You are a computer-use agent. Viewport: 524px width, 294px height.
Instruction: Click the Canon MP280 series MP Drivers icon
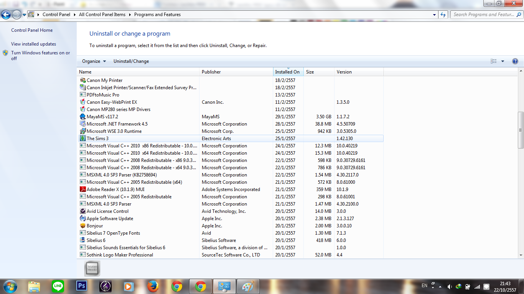82,109
